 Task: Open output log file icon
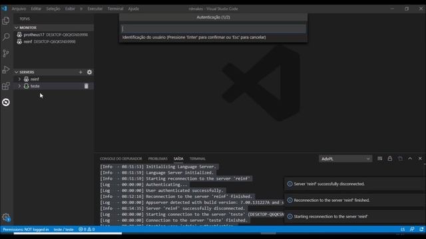click(x=400, y=159)
